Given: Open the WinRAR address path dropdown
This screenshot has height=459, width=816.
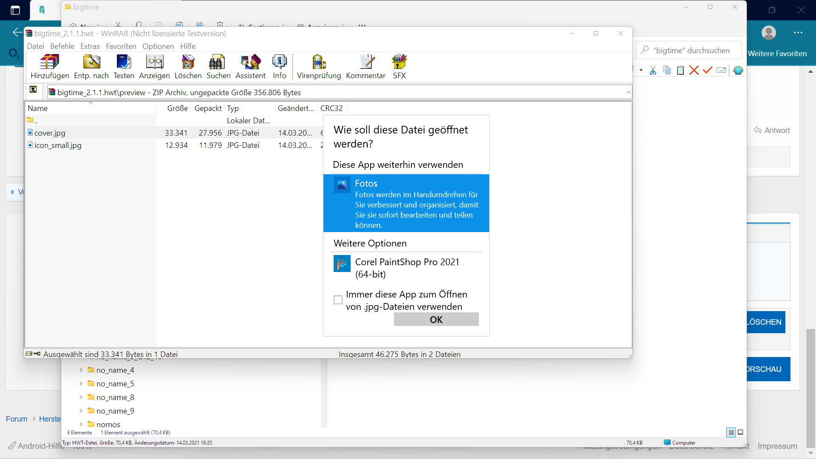Looking at the screenshot, I should pos(628,92).
